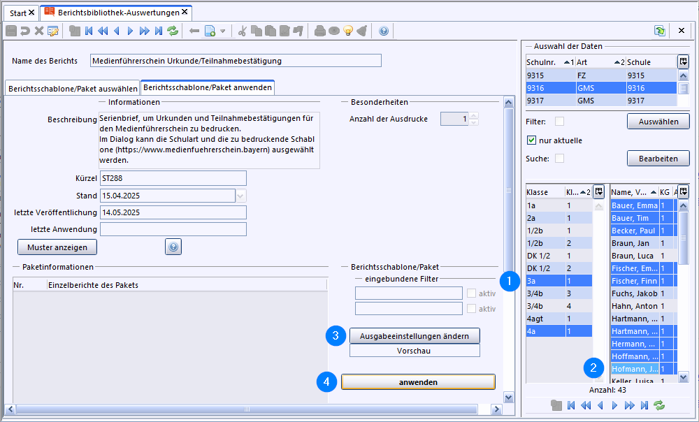The width and height of the screenshot is (699, 422).
Task: Open 'Berichtsschablone/Paket anwenden' tab
Action: (x=208, y=87)
